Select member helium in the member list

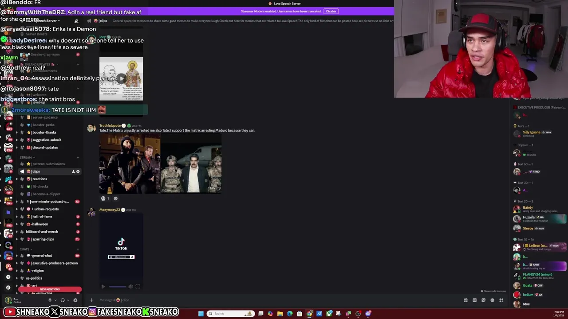point(539,295)
